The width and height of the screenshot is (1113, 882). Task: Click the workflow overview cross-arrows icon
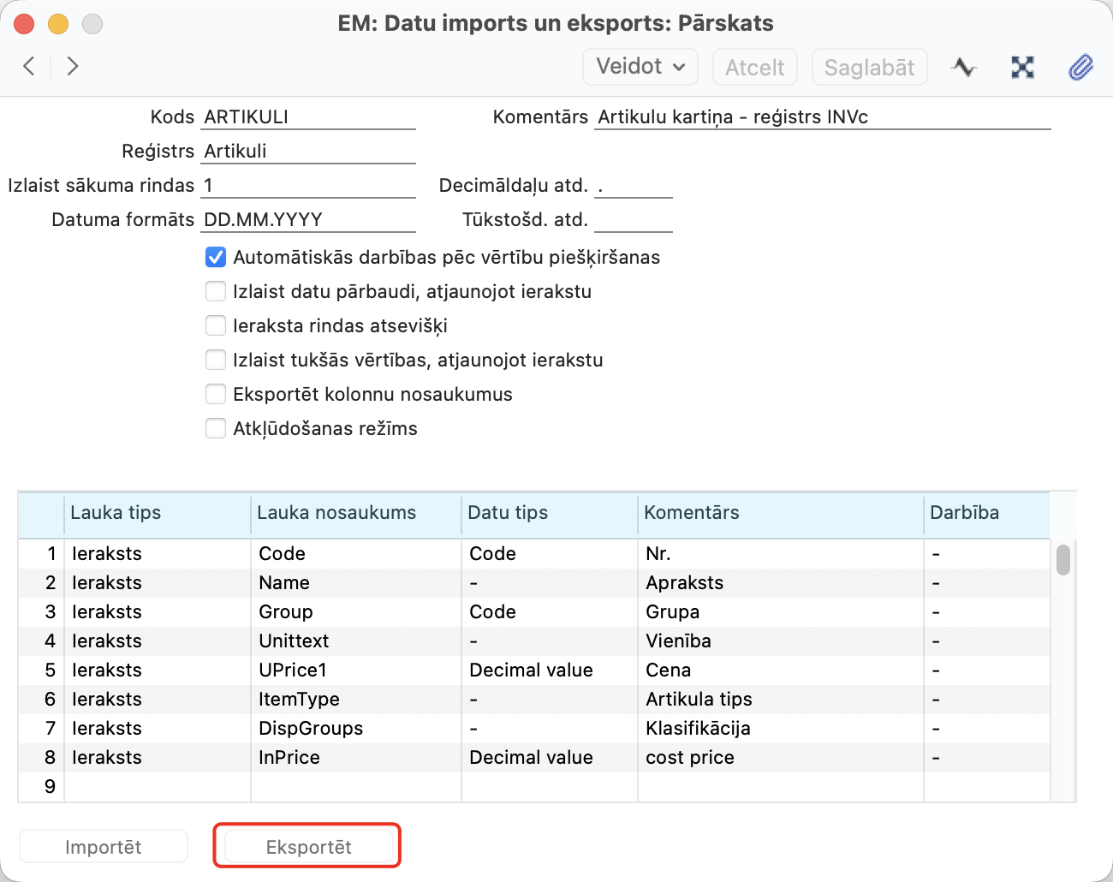click(x=1022, y=67)
